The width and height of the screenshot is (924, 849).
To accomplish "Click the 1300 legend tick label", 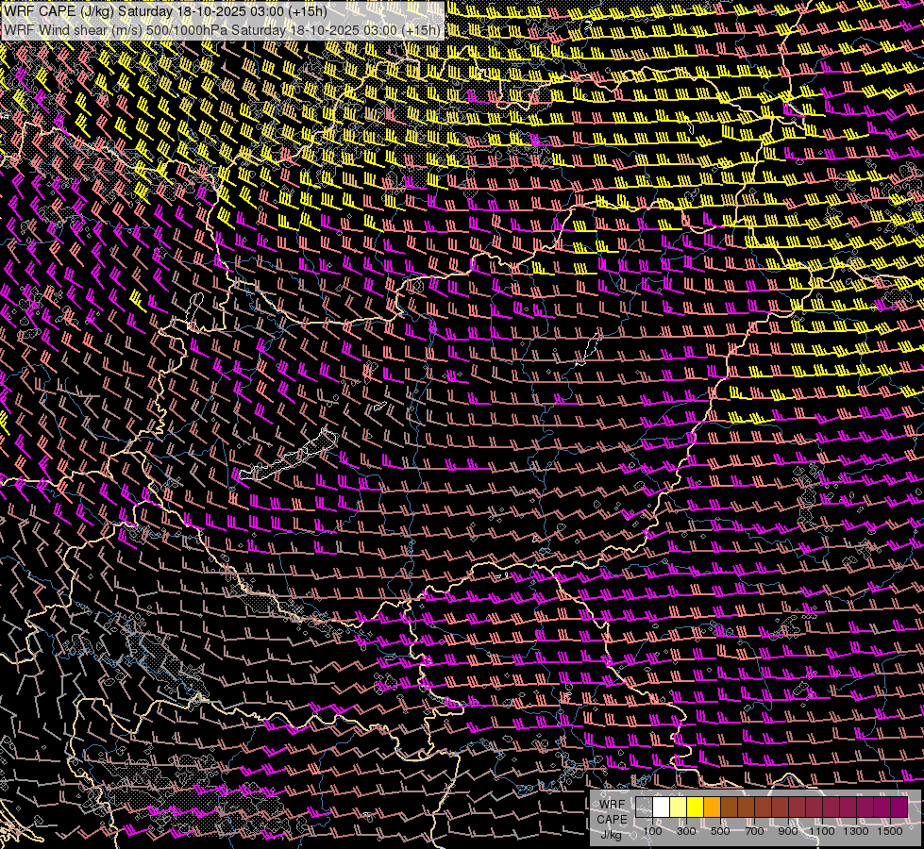I will tap(857, 831).
